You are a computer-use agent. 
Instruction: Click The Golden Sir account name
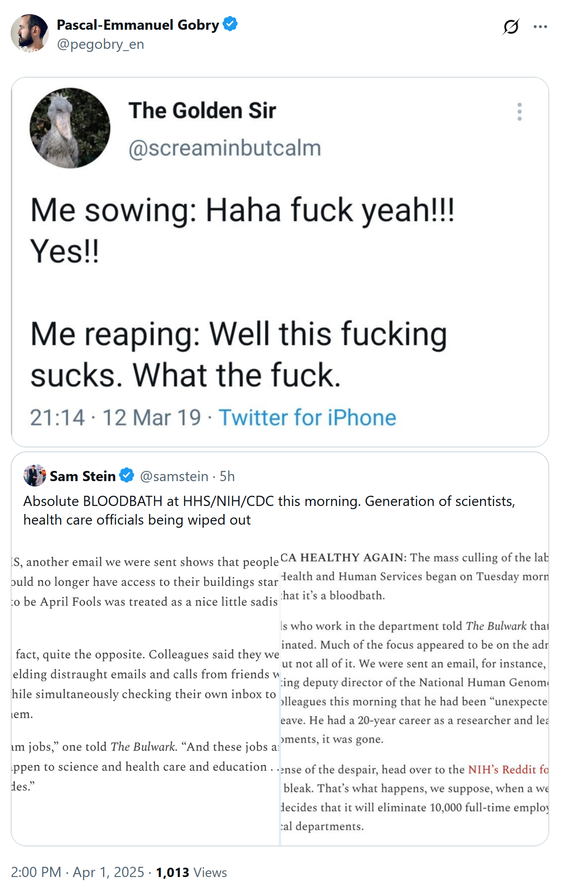pyautogui.click(x=202, y=111)
